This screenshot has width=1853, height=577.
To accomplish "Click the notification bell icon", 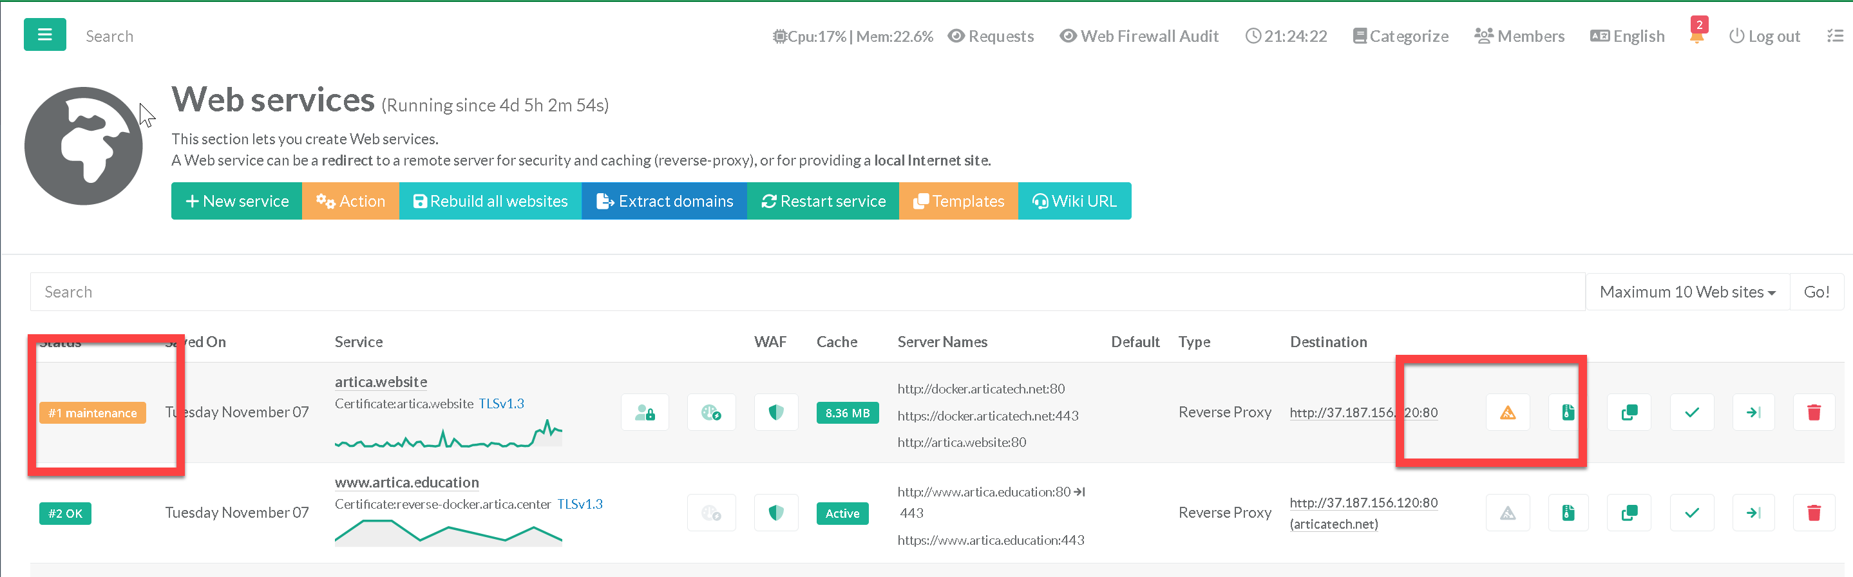I will [x=1697, y=37].
